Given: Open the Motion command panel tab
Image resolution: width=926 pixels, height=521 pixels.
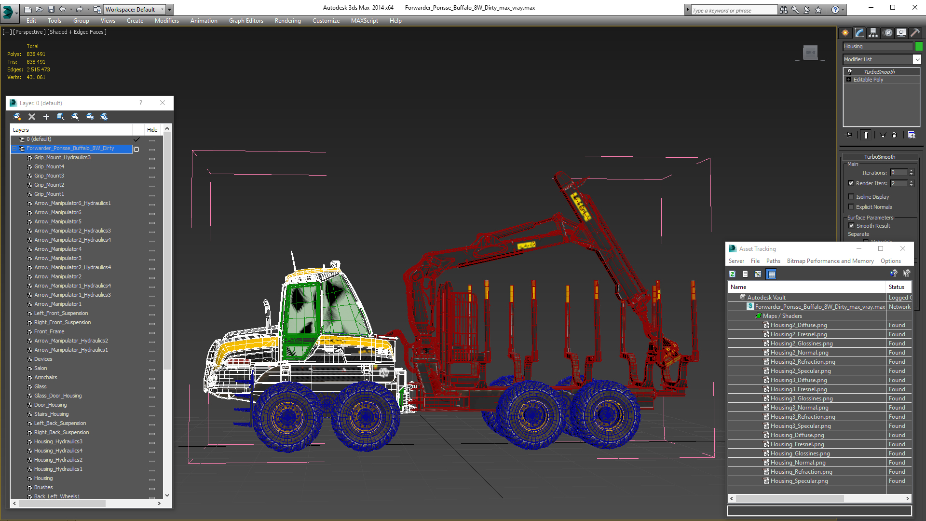Looking at the screenshot, I should 887,33.
